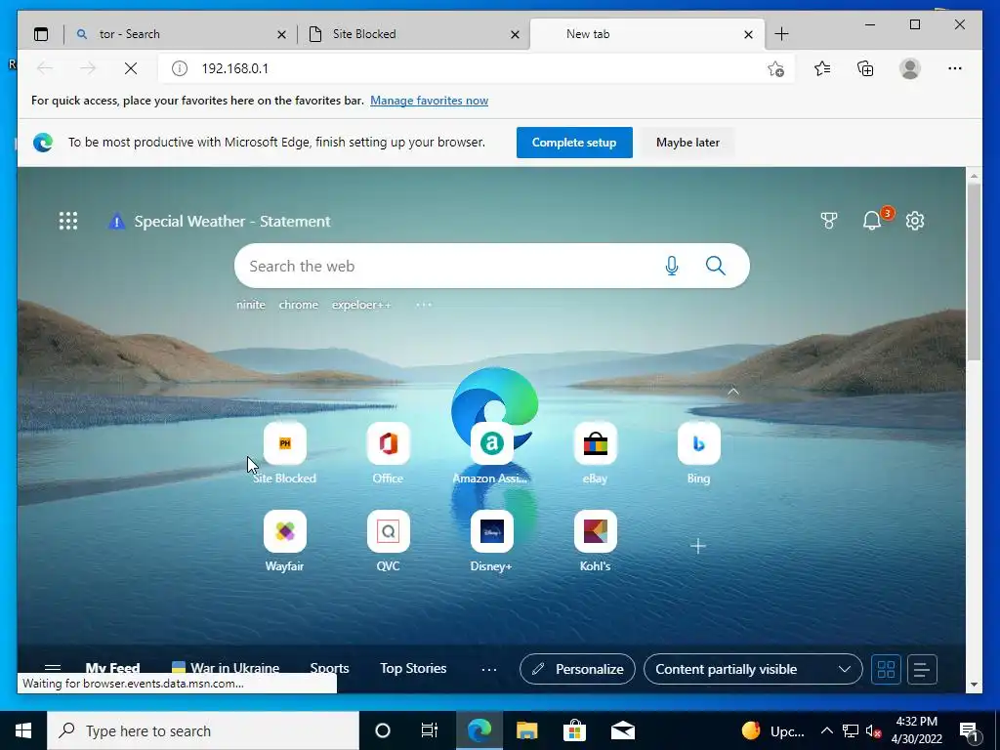Screen dimensions: 1000x750
Task: Open the Windows Start menu
Action: click(x=23, y=730)
